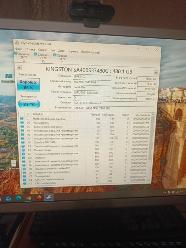The image size is (186, 248).
Task: Select the Включения/отключения attribute row
Action: (85, 127)
